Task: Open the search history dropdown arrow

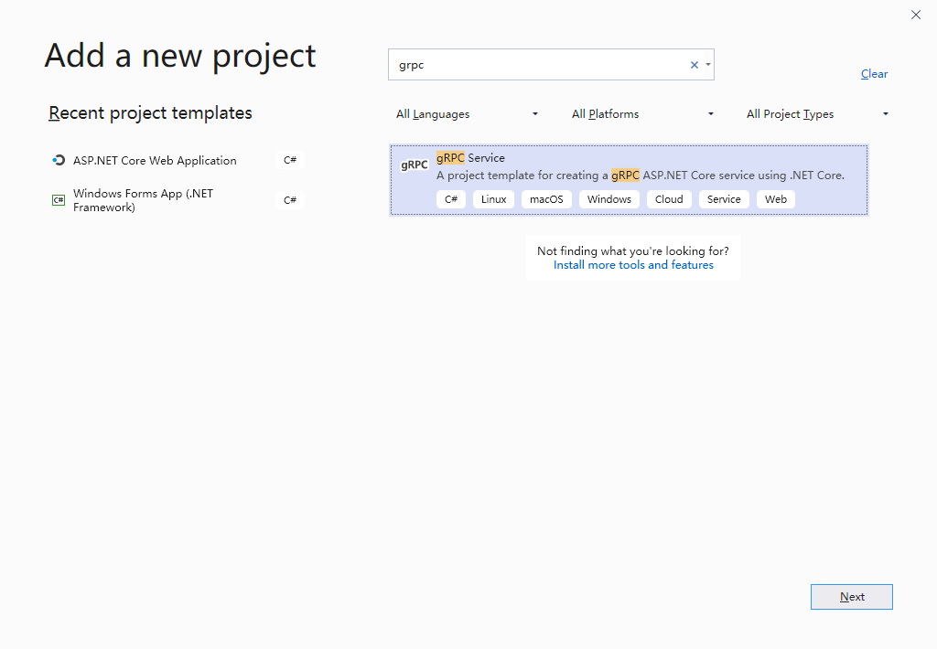Action: click(x=708, y=65)
